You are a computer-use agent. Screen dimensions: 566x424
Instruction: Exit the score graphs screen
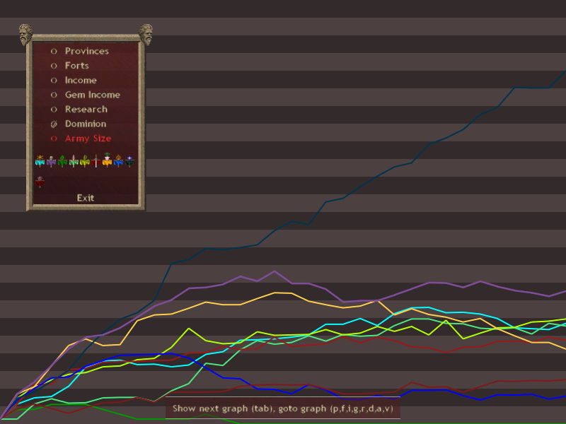click(x=86, y=198)
